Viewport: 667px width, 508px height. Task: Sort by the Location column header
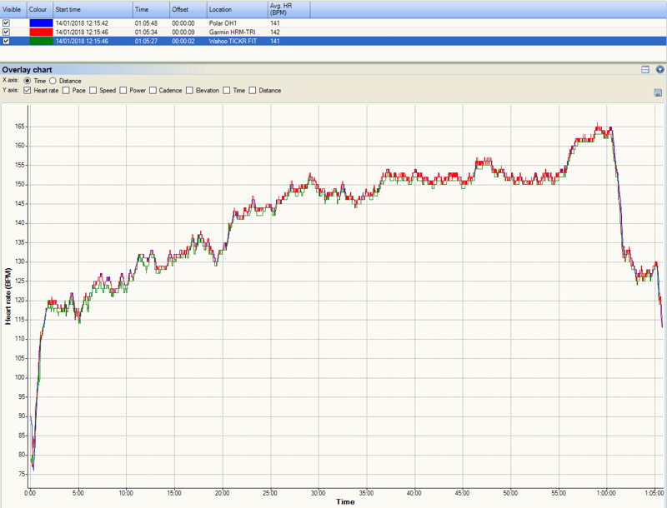pos(238,9)
